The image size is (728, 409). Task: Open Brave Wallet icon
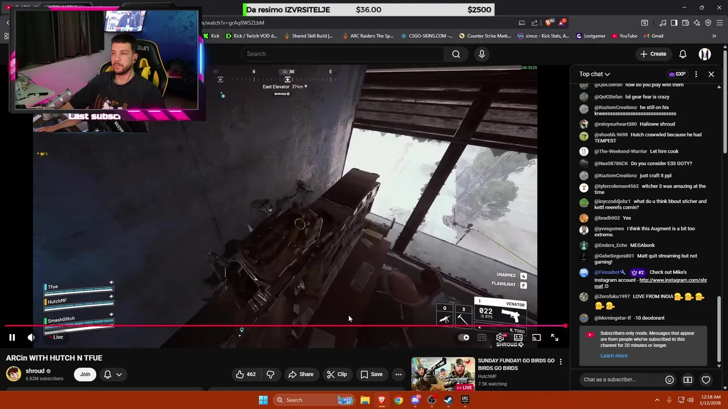tap(685, 23)
